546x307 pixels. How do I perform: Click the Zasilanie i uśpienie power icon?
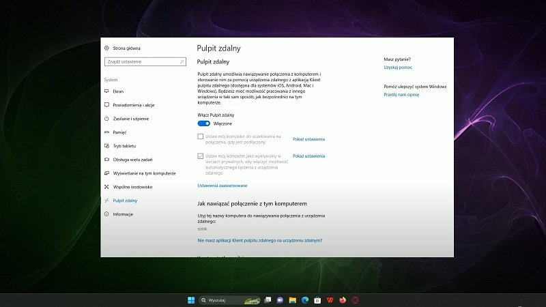click(x=107, y=119)
